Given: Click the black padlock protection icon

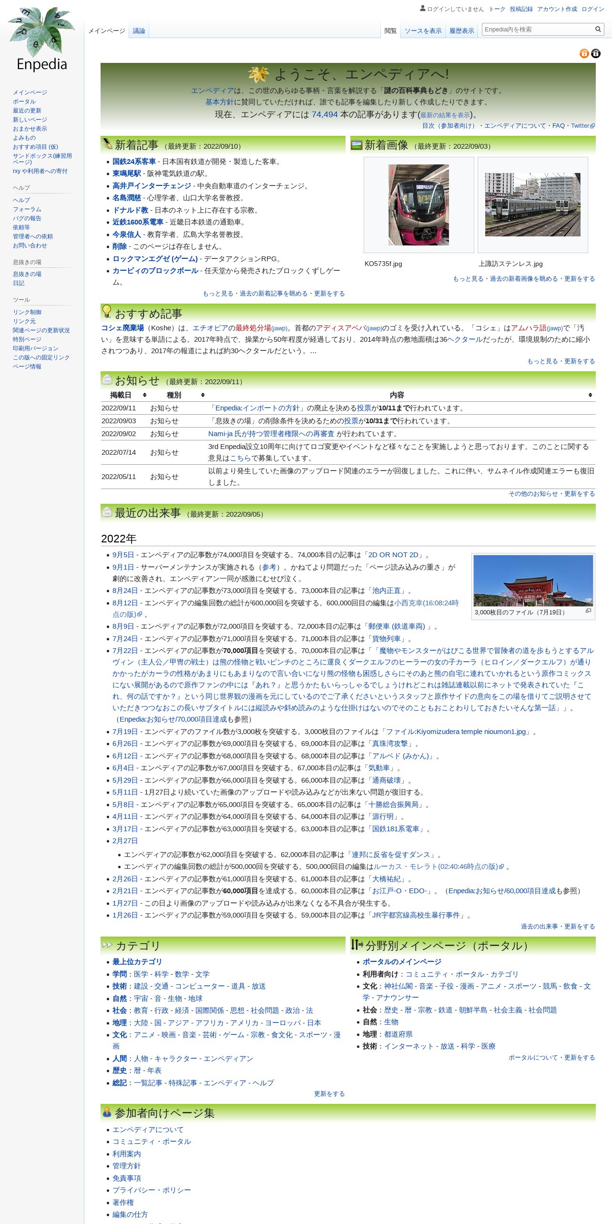Looking at the screenshot, I should [596, 53].
